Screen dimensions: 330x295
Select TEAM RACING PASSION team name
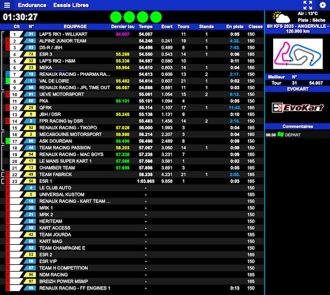point(65,148)
